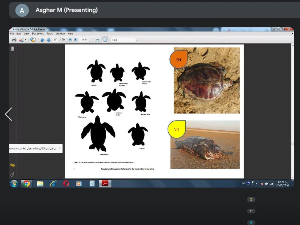This screenshot has width=300, height=225.
Task: Click the Adobe Reader taskbar icon
Action: [105, 183]
